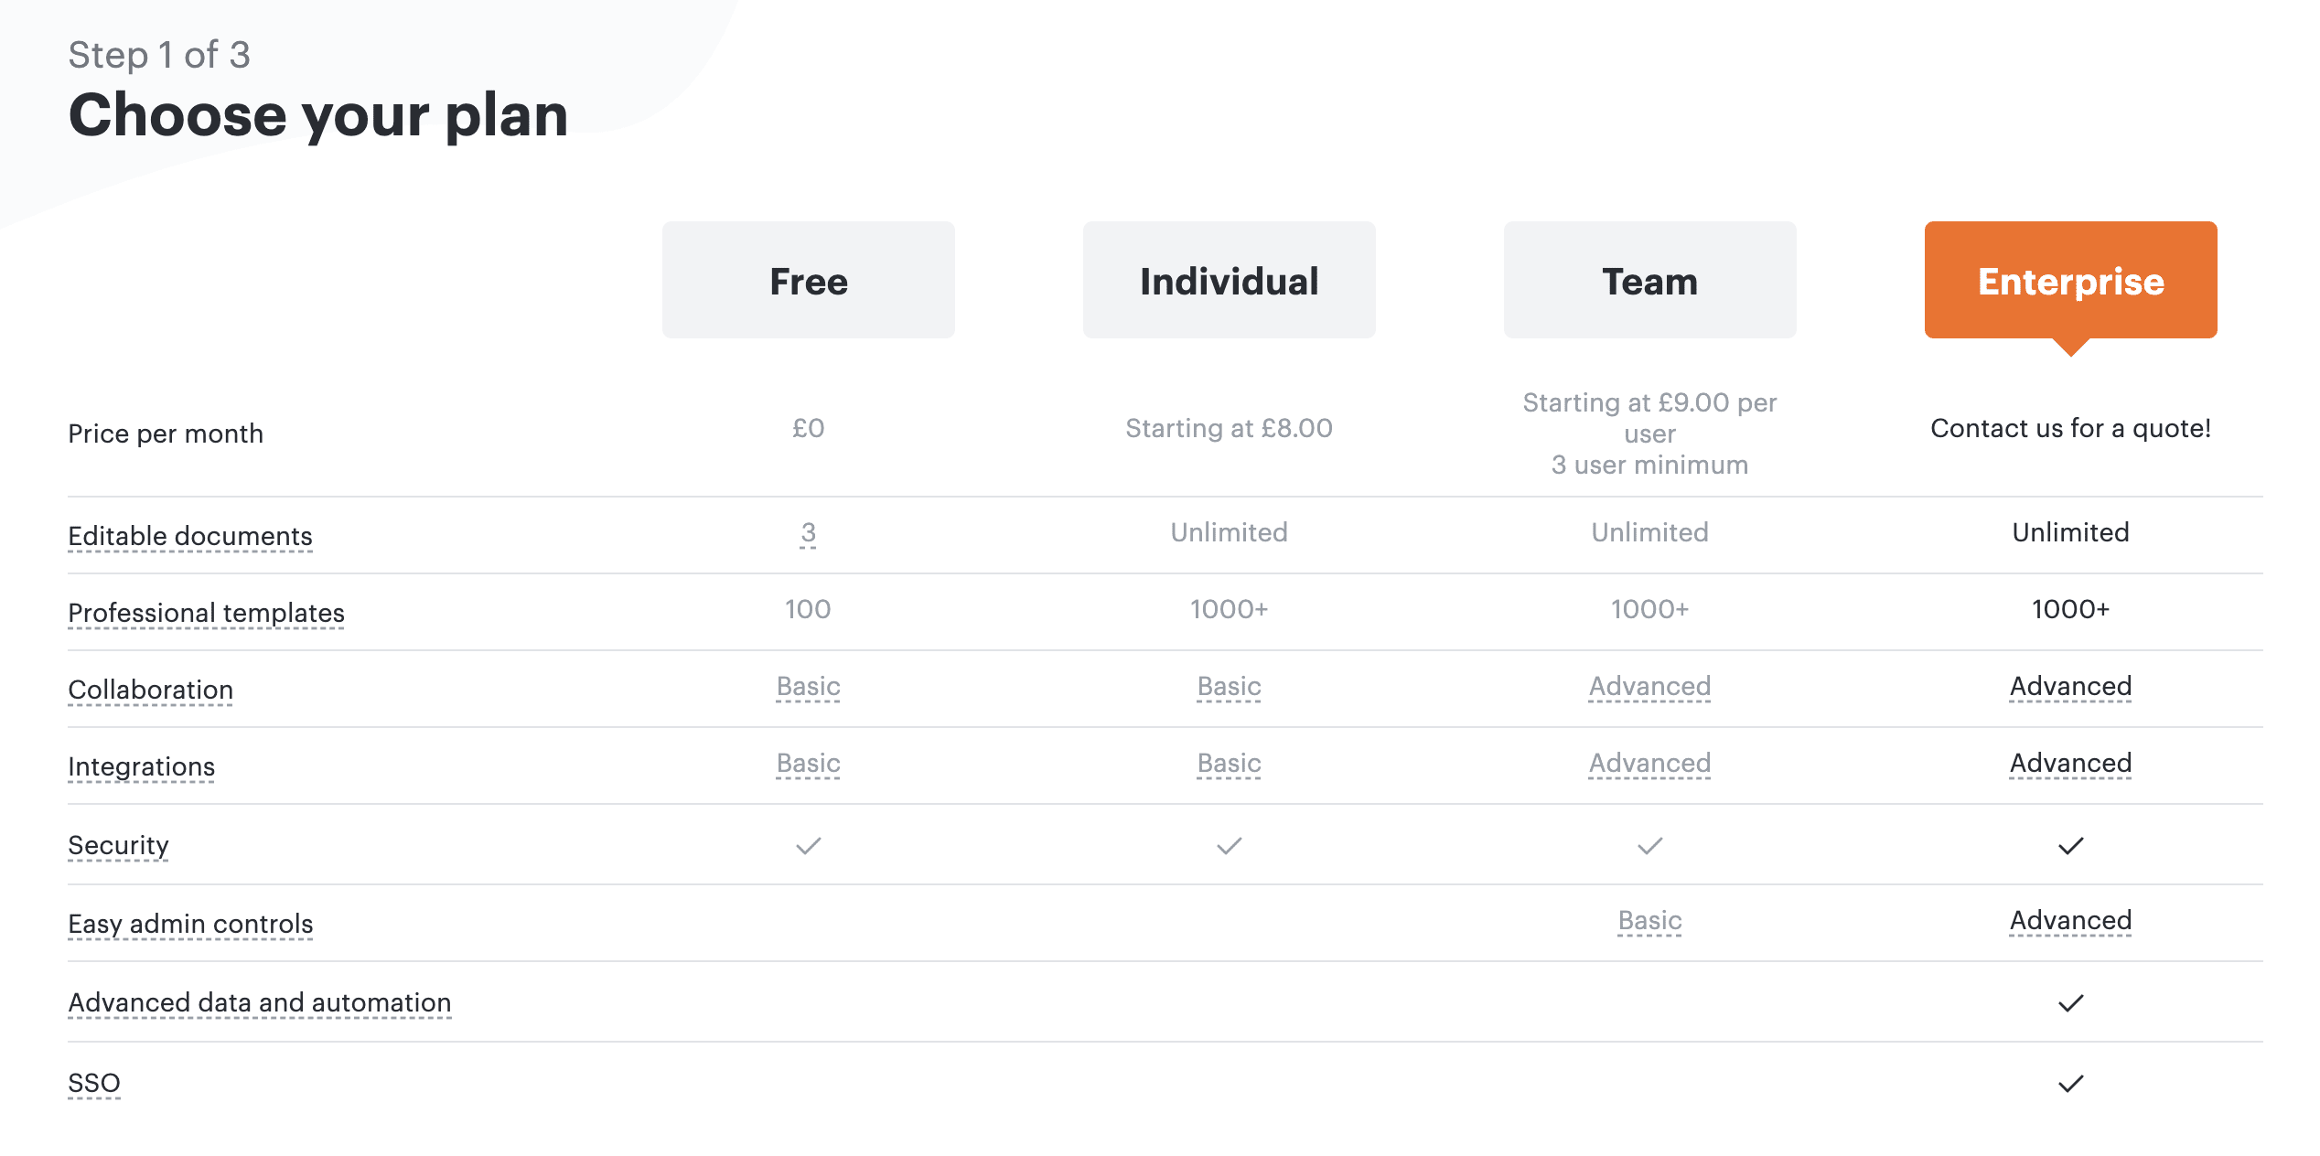2320x1156 pixels.
Task: Click the Security checkmark under Individual
Action: click(1229, 846)
